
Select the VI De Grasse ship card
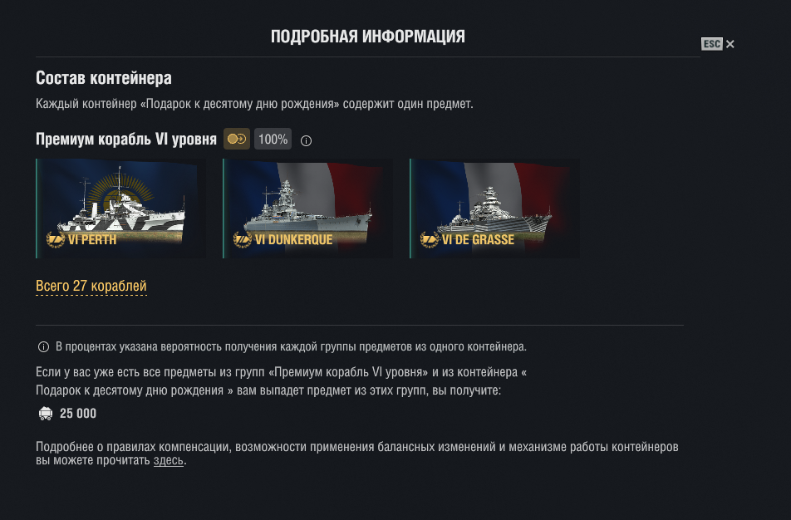pyautogui.click(x=494, y=208)
